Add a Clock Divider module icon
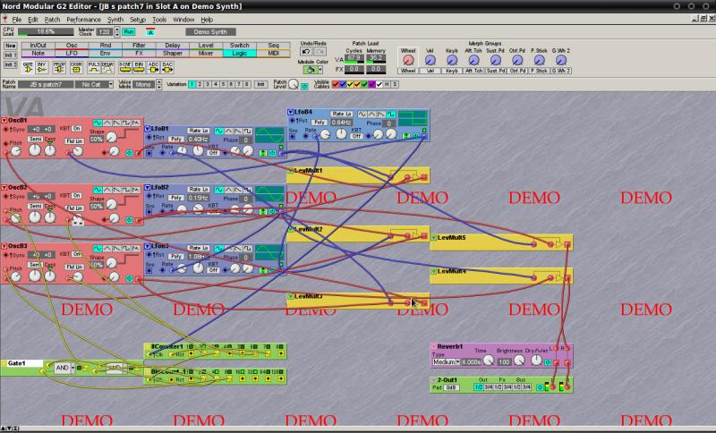Image resolution: width=716 pixels, height=433 pixels. 76,67
